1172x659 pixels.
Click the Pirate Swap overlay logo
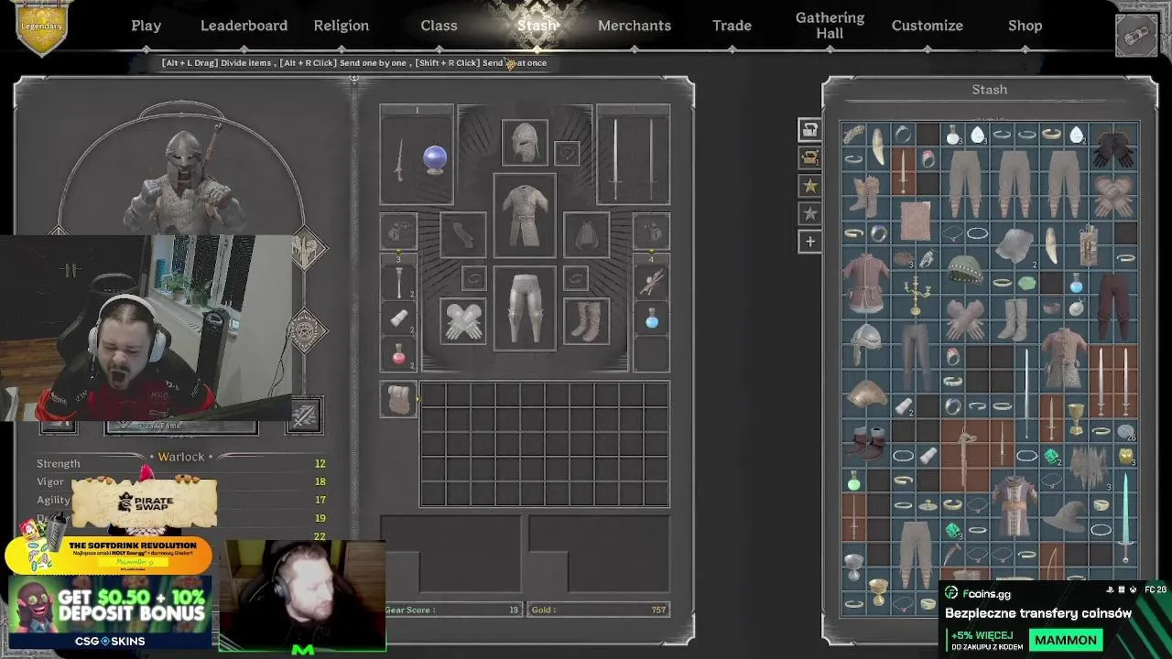pos(145,503)
